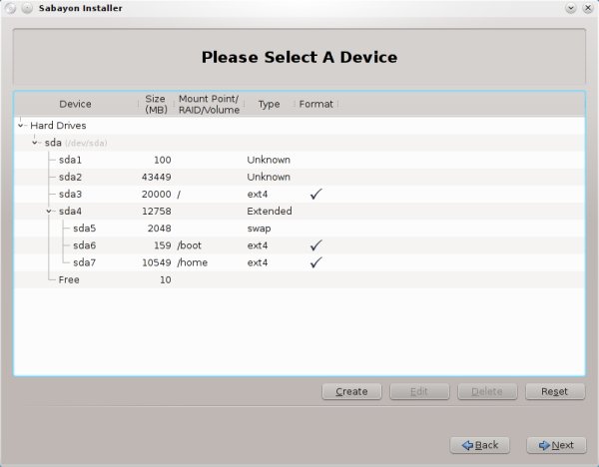Select the sda3 root partition
Viewport: 599px width, 467px height.
coord(299,194)
